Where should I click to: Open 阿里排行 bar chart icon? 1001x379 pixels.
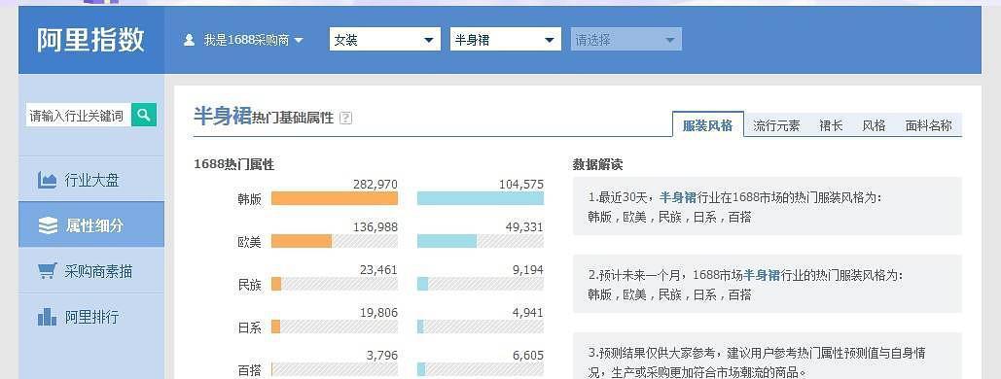click(48, 317)
